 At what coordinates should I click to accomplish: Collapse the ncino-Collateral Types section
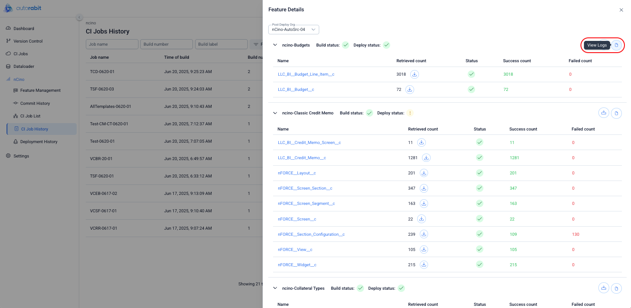pos(275,288)
